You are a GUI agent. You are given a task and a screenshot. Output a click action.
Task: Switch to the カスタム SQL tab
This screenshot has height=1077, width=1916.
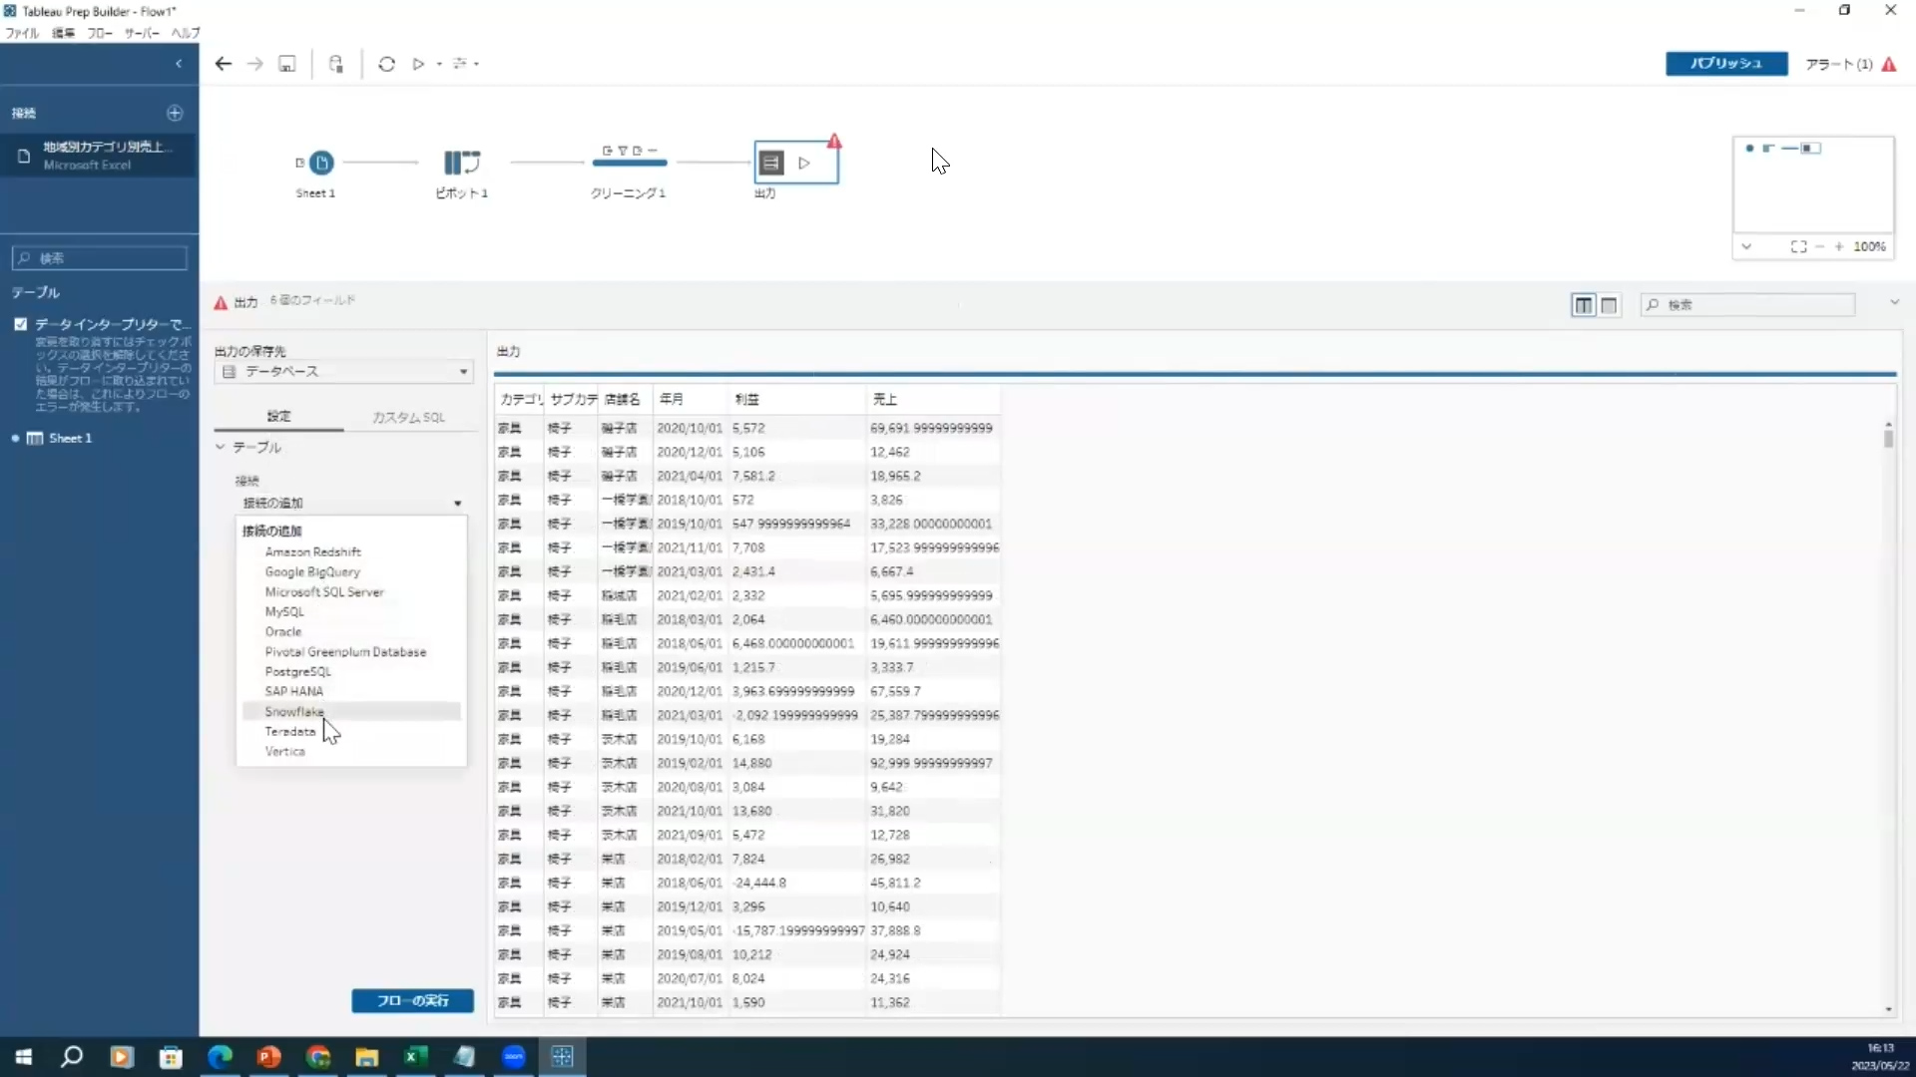(x=408, y=417)
